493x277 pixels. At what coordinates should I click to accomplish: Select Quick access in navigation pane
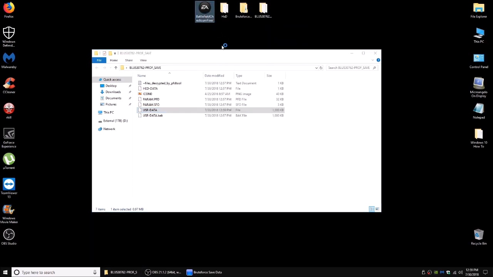pos(112,80)
